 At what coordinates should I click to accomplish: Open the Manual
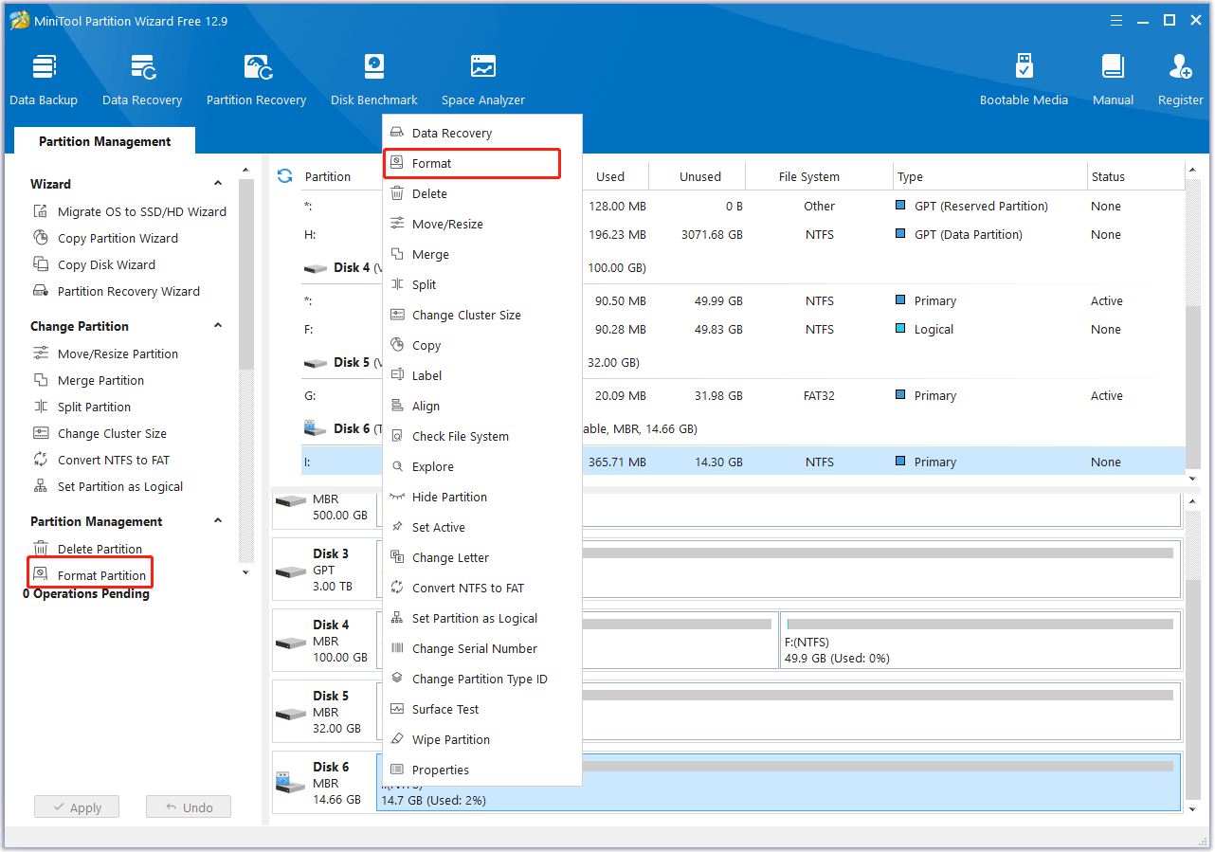point(1113,81)
